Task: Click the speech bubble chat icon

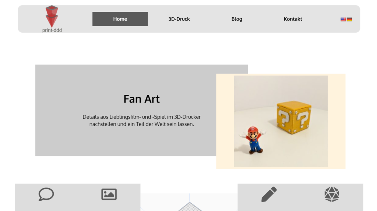Action: (46, 194)
